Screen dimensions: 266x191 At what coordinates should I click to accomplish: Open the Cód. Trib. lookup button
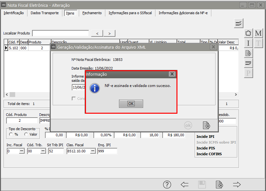click(x=42, y=151)
